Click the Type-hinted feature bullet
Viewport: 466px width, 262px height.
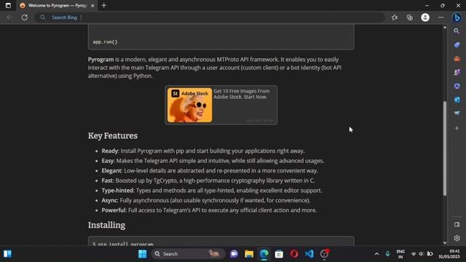point(212,191)
